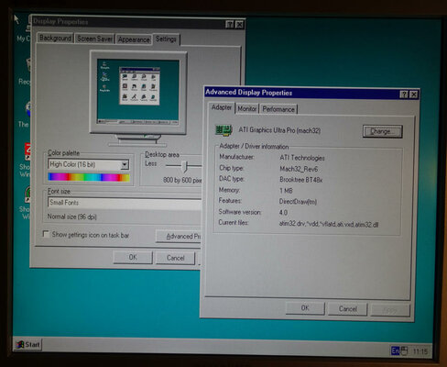This screenshot has width=447, height=367.
Task: Switch to the Settings tab in Display Properties
Action: [166, 39]
